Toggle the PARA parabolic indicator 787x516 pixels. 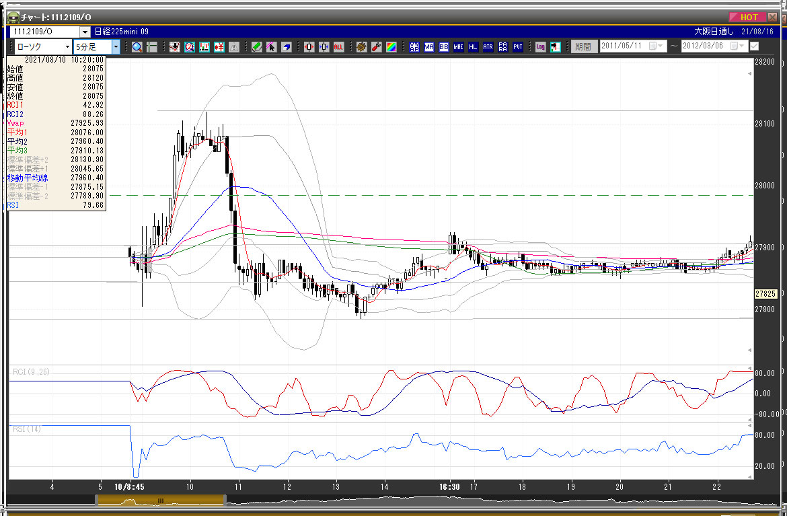[503, 46]
